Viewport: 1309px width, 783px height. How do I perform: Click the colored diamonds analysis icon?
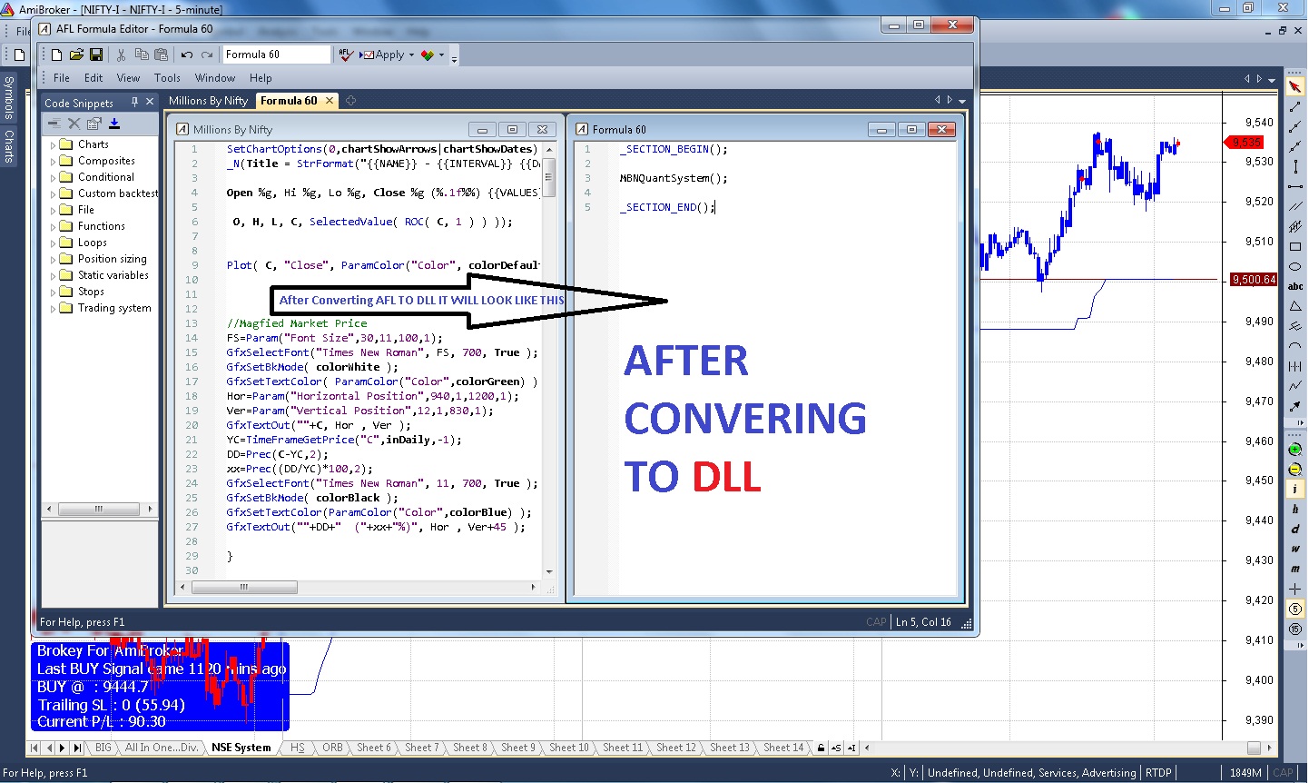[x=428, y=55]
